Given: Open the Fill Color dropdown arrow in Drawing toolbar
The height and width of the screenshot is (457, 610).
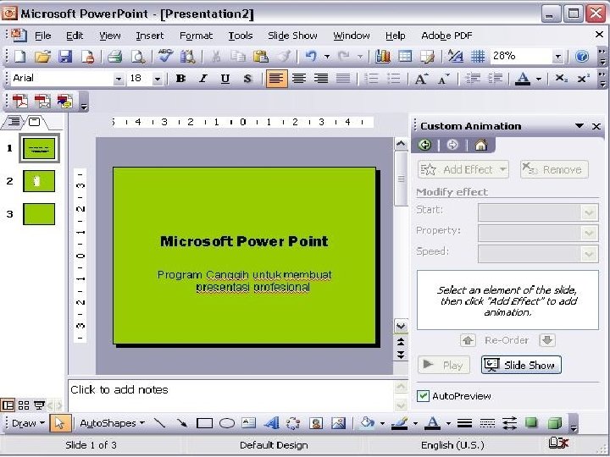Looking at the screenshot, I should point(382,423).
